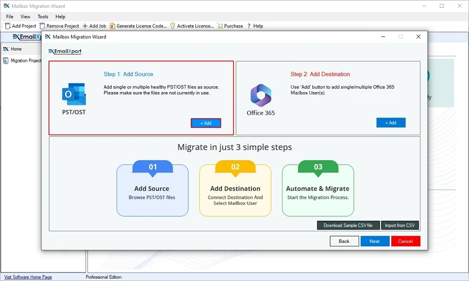Click the Add Project toolbar icon
The width and height of the screenshot is (469, 281).
pos(8,26)
